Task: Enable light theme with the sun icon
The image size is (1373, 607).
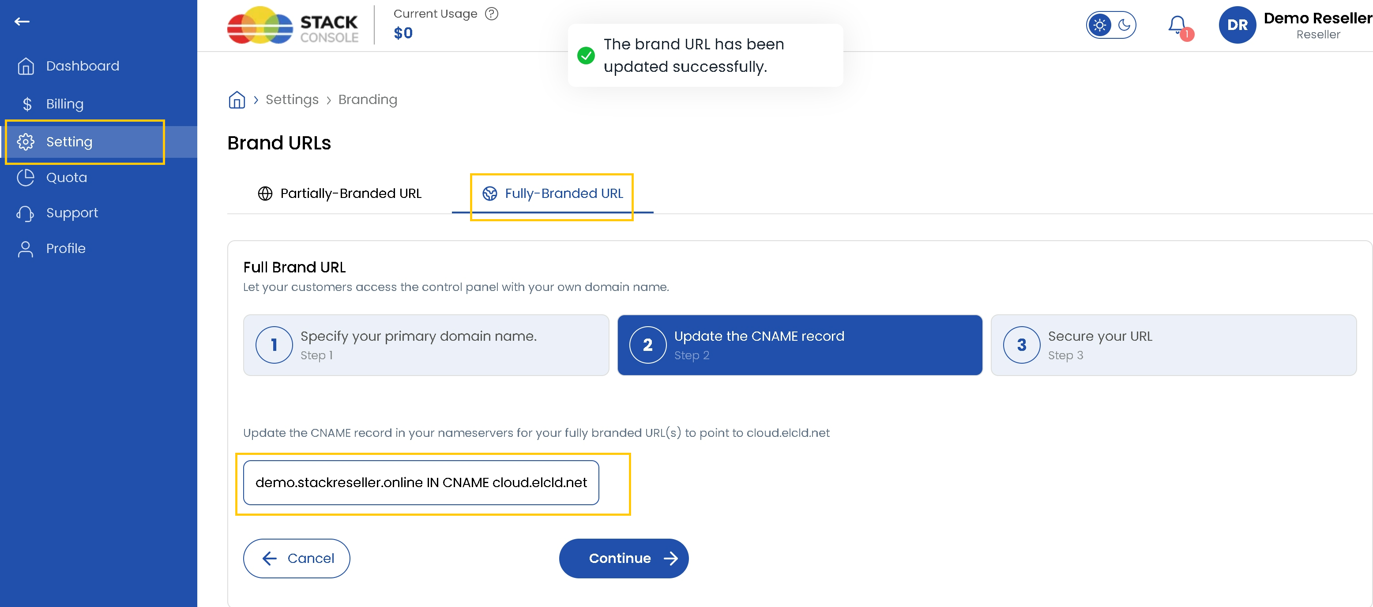Action: (1100, 25)
